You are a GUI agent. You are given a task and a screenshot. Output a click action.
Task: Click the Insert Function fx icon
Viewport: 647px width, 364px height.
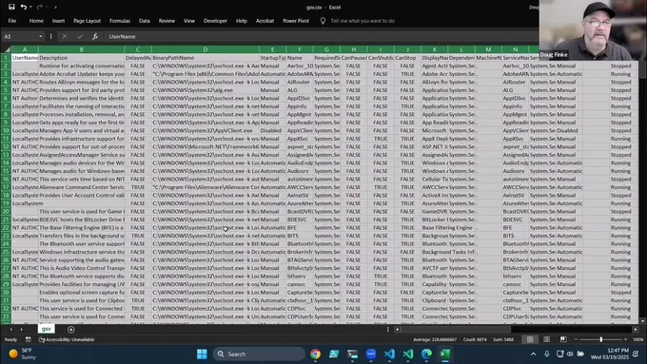(95, 36)
